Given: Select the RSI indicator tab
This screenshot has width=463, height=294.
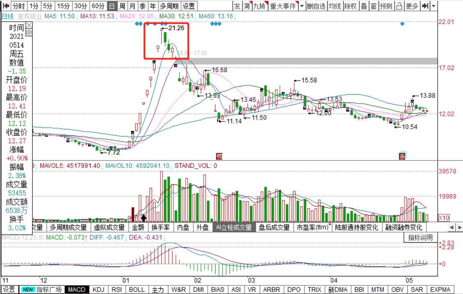Looking at the screenshot, I should point(117,289).
